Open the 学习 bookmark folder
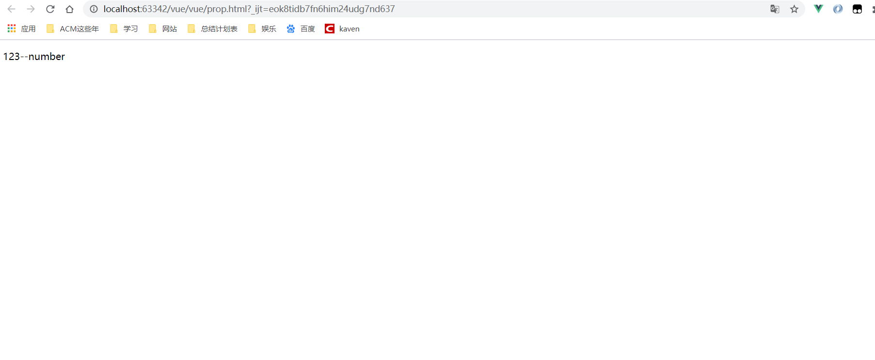Image resolution: width=875 pixels, height=360 pixels. [124, 29]
